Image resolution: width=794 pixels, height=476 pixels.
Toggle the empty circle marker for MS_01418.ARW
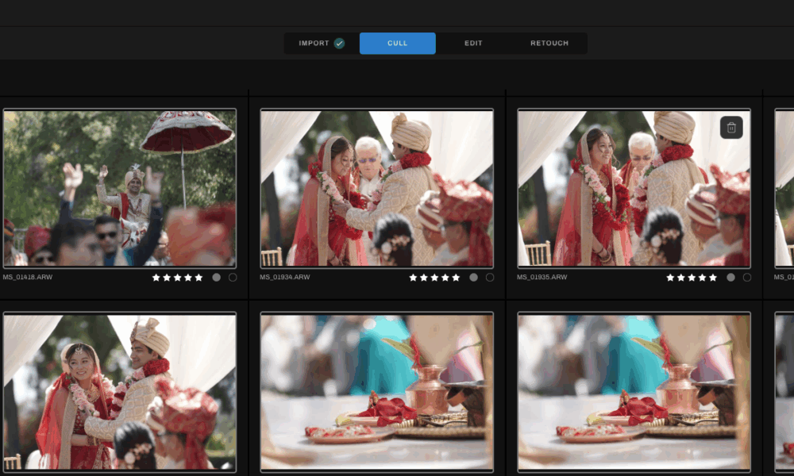(233, 277)
